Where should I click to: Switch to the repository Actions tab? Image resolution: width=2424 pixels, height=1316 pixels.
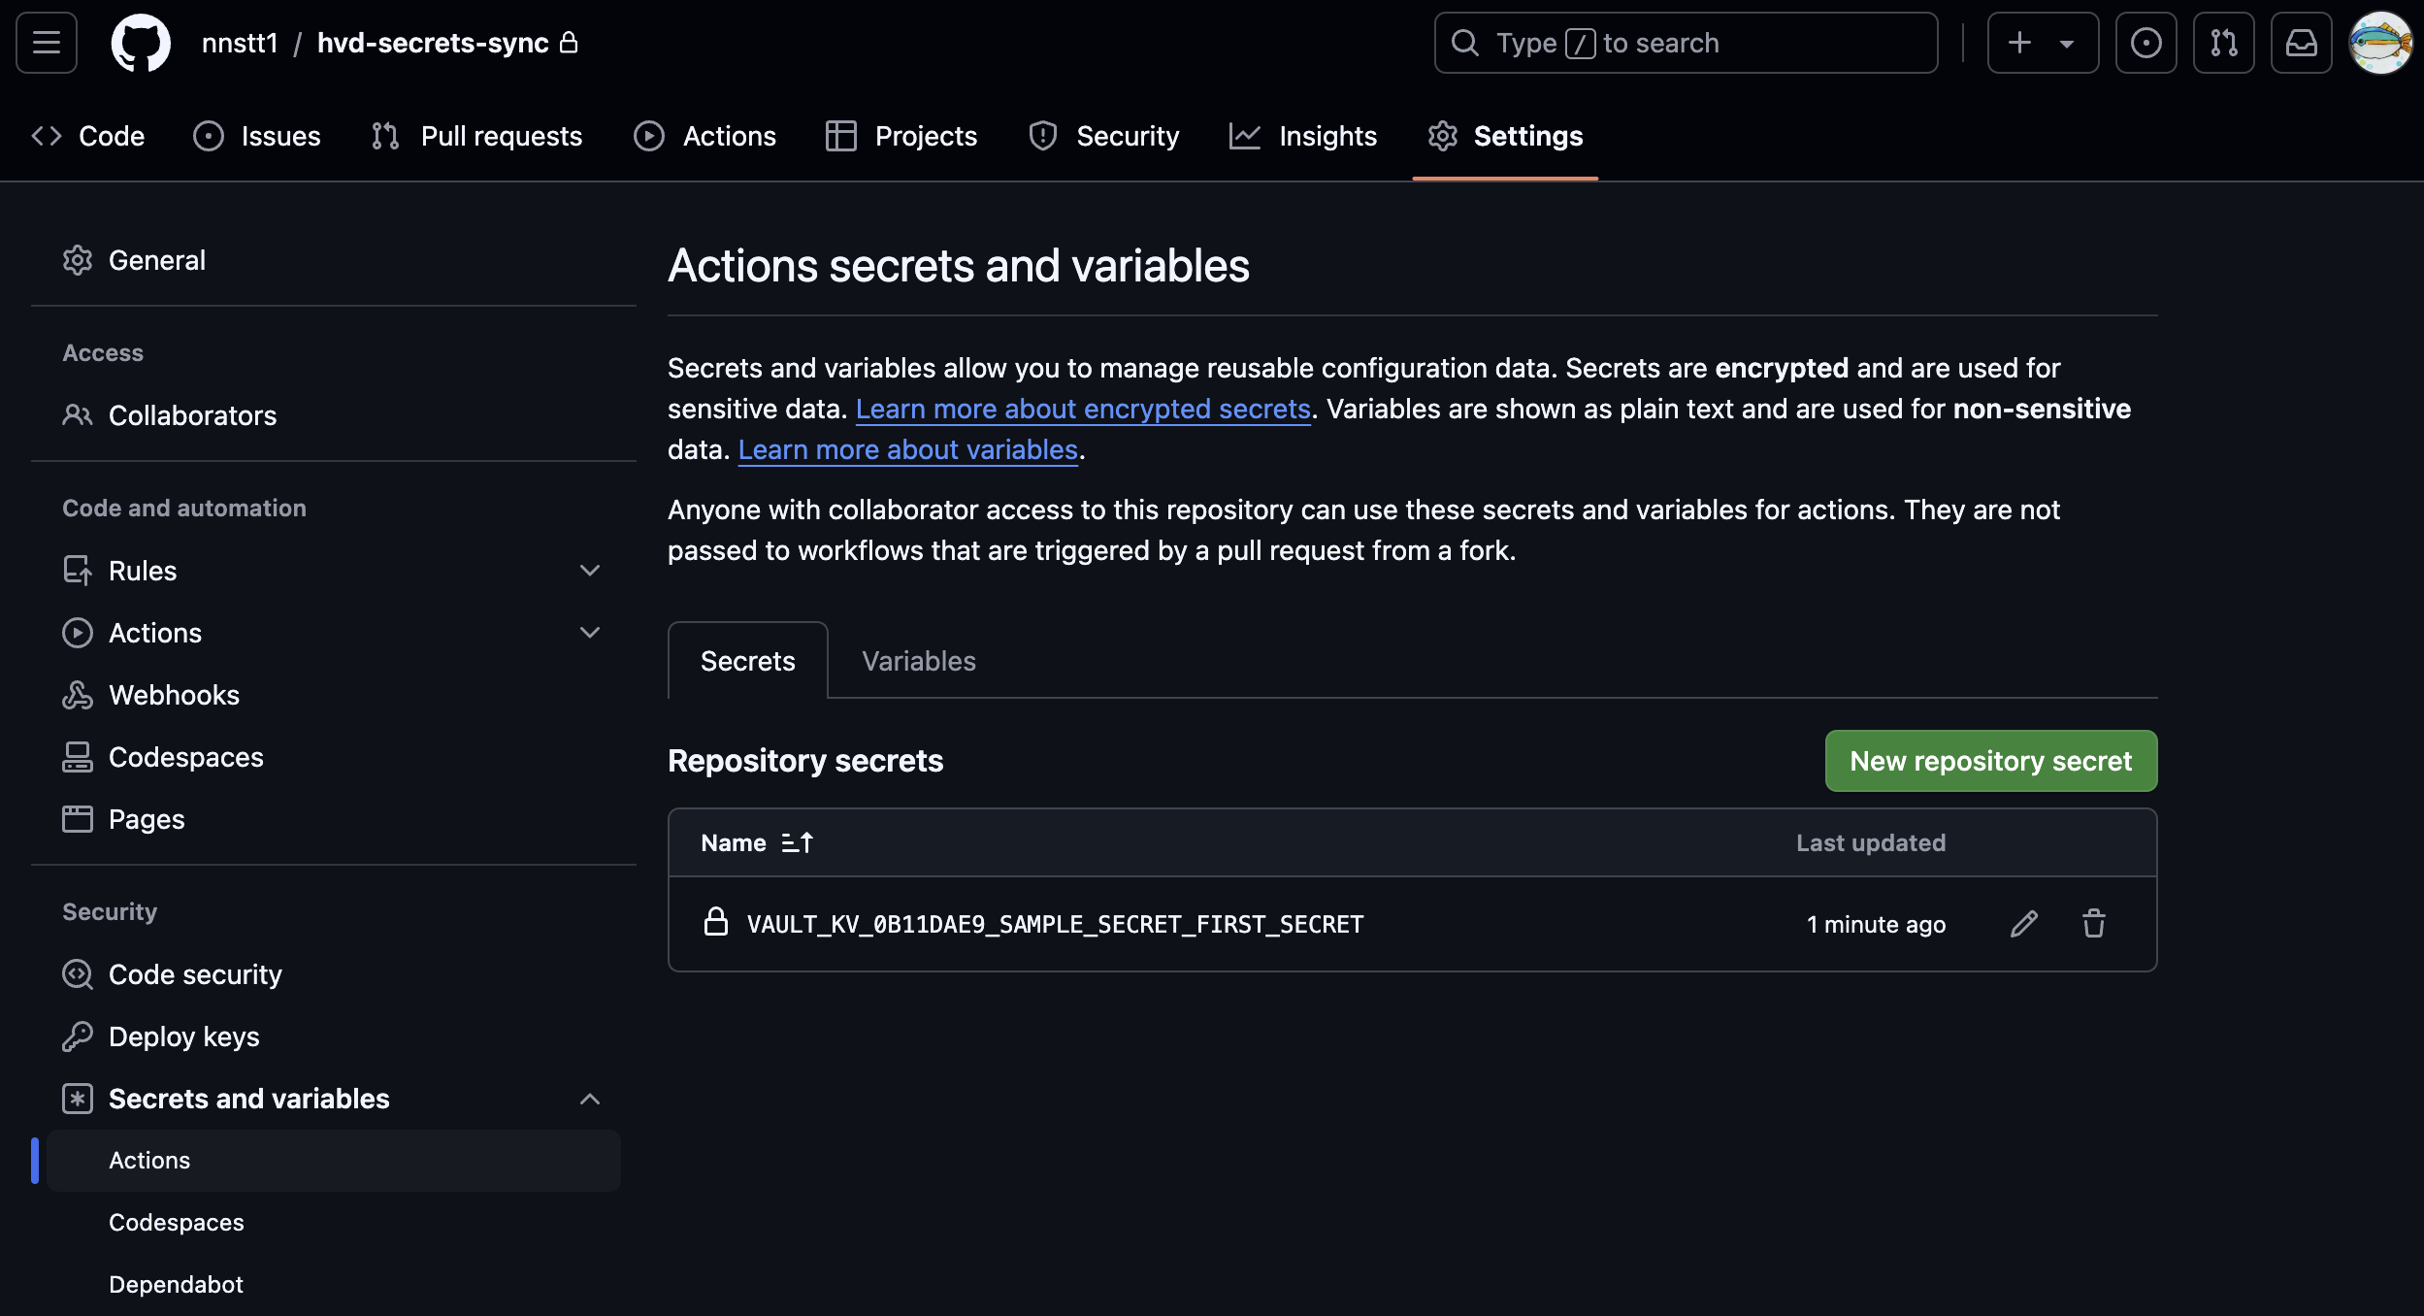click(x=705, y=136)
